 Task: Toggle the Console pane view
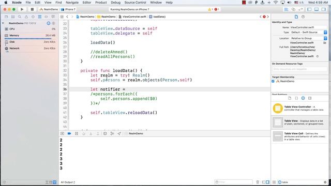click(x=267, y=182)
